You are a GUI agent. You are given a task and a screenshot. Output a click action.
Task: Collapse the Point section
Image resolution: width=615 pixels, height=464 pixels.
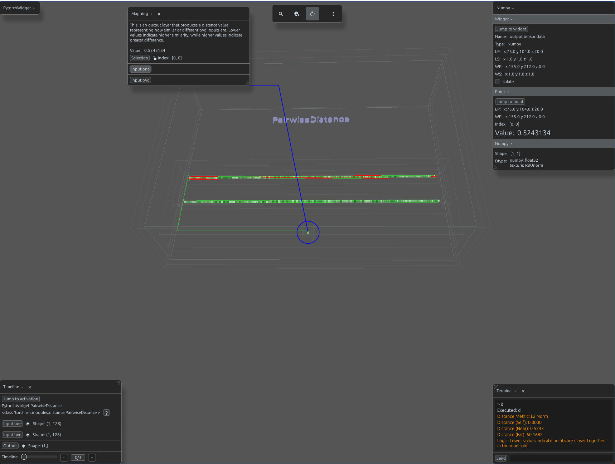click(502, 92)
